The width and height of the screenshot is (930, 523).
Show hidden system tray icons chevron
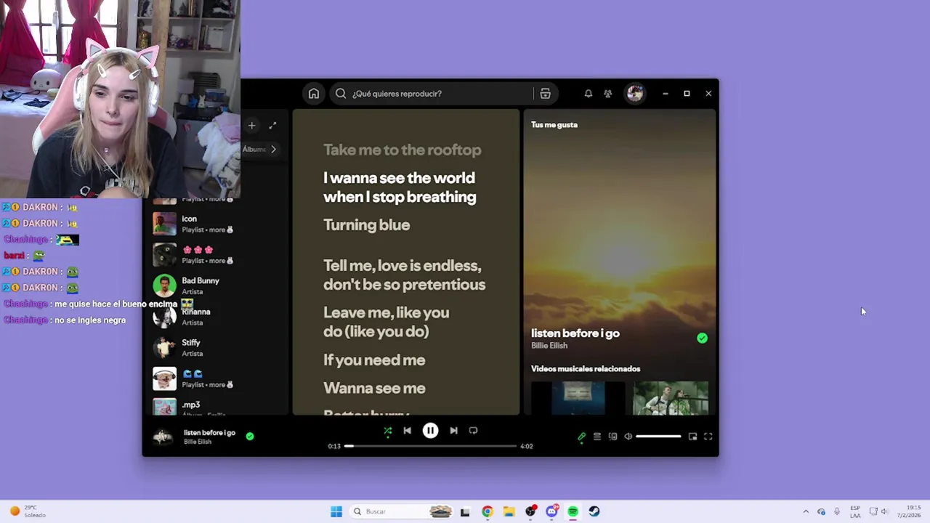coord(805,511)
